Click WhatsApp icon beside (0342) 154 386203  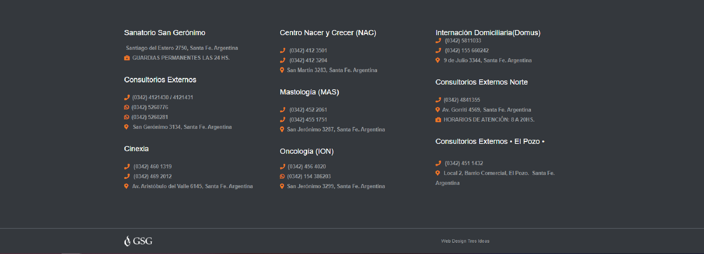(x=282, y=176)
